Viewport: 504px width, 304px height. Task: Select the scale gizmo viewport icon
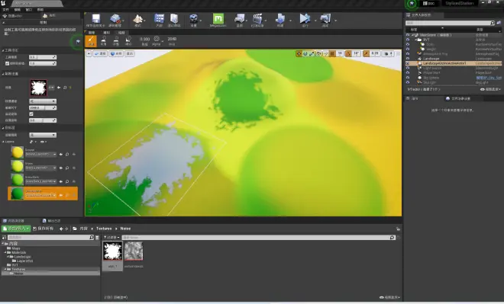coord(312,53)
